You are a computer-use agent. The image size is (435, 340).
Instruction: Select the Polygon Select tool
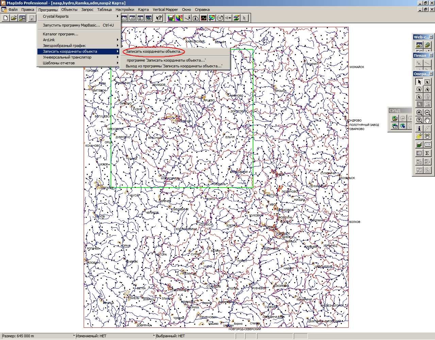[x=427, y=89]
